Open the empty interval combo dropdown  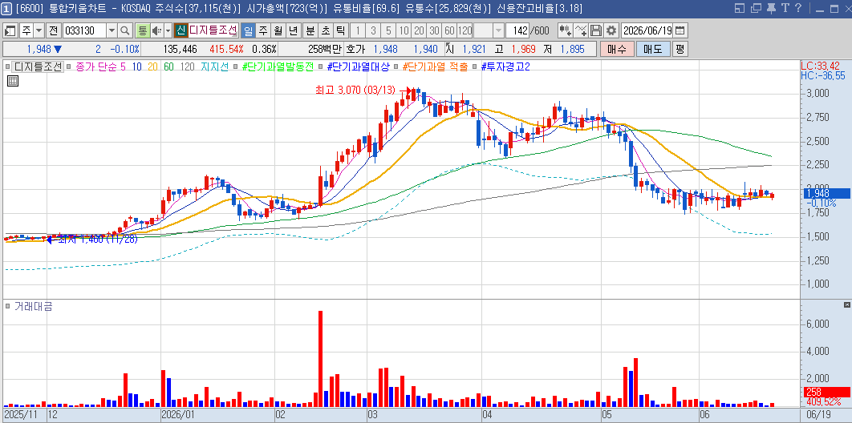coord(498,30)
